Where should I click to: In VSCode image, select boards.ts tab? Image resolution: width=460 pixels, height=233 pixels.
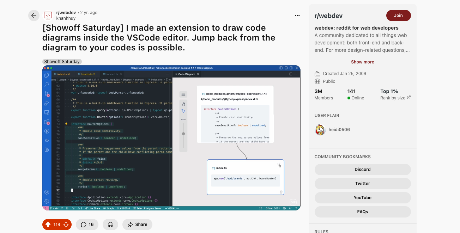(x=87, y=74)
